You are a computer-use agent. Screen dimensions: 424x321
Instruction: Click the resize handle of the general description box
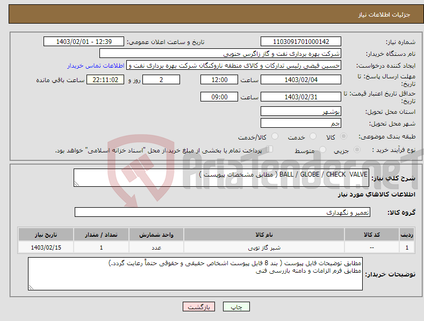tap(77, 184)
